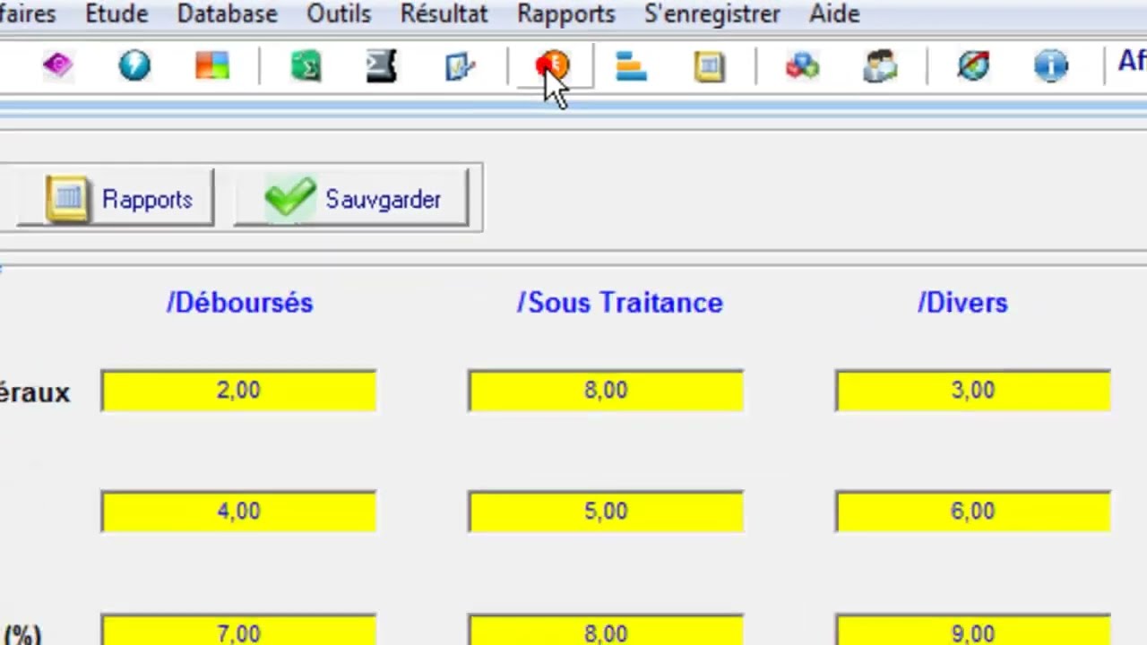1147x645 pixels.
Task: Click the blue lightning bolt toolbar icon
Action: point(134,65)
